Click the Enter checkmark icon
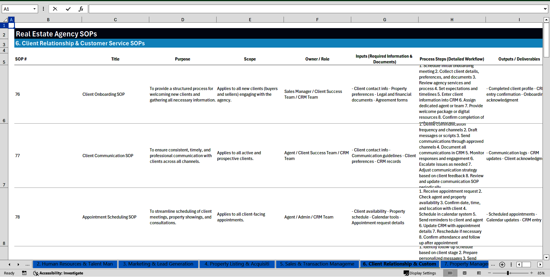550x277 pixels. 68,9
